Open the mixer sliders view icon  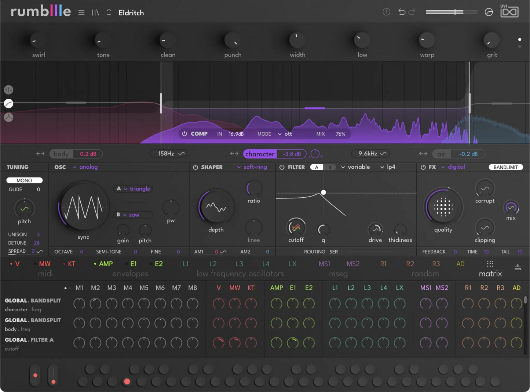tap(8, 89)
